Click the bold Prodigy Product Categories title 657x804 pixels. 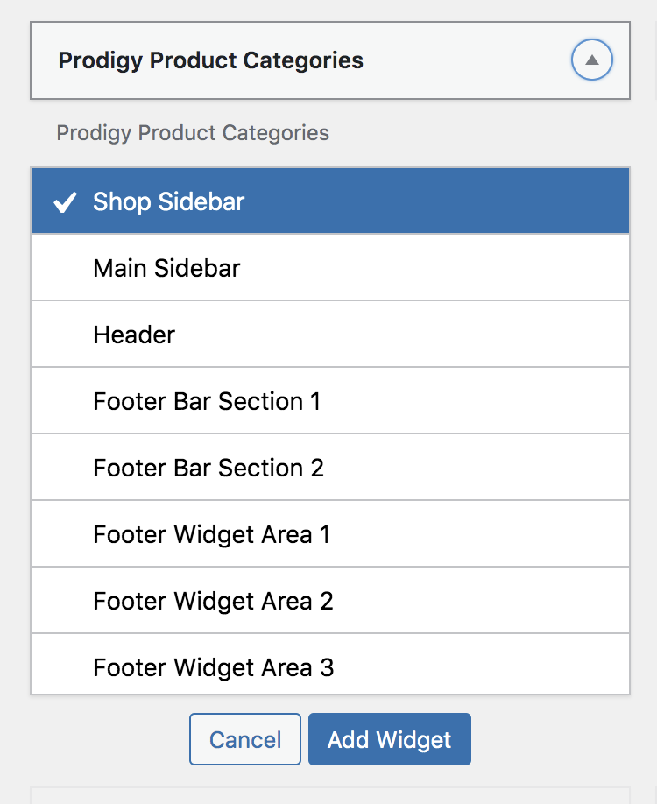pyautogui.click(x=211, y=60)
